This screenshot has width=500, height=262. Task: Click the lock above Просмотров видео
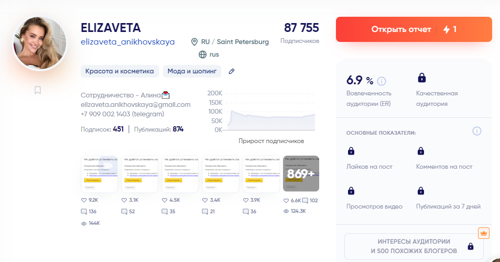coord(351,191)
